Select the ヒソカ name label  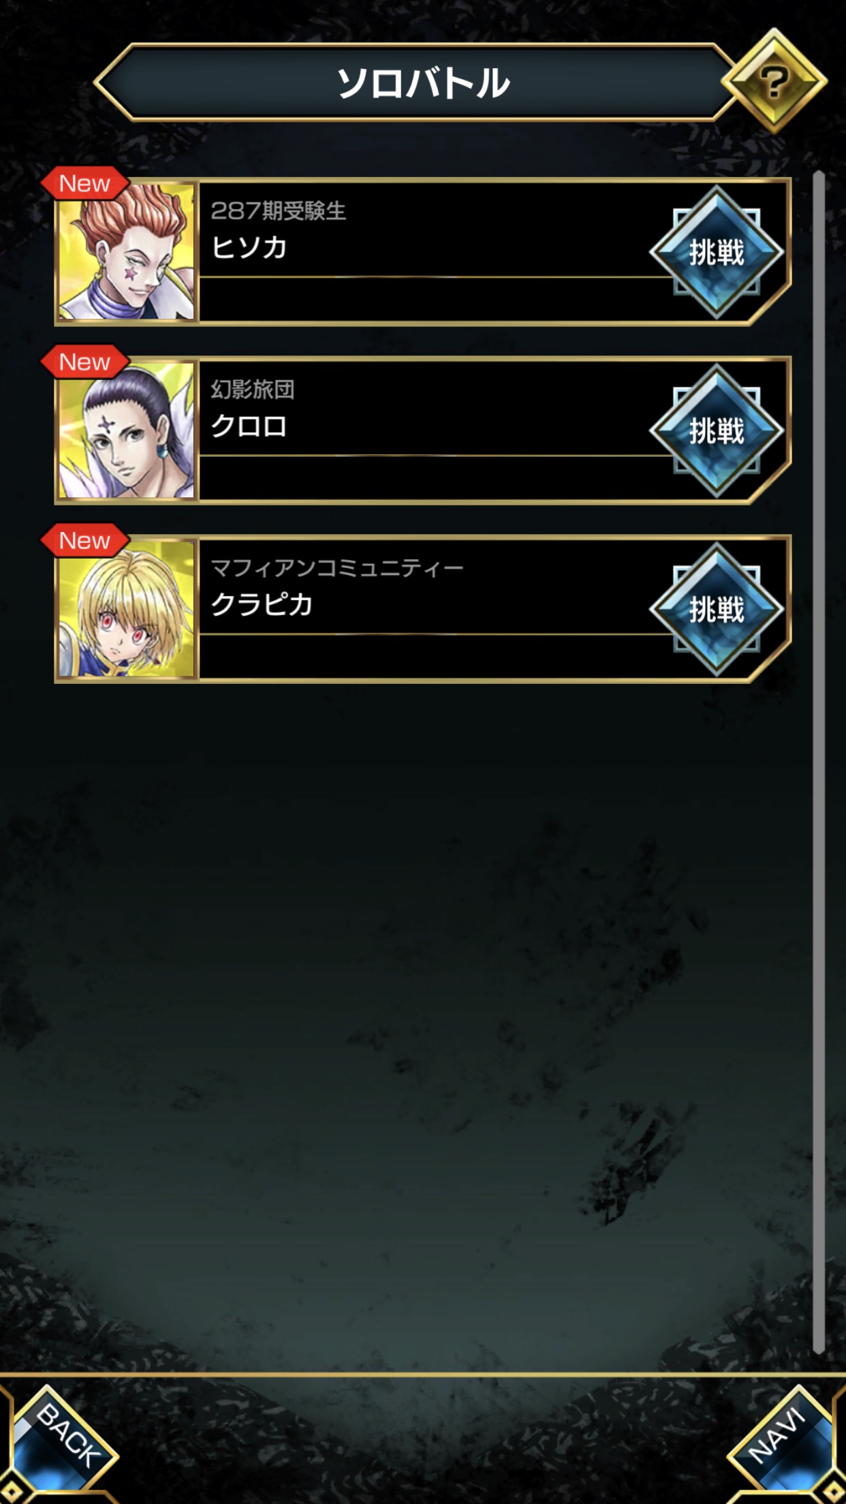[x=249, y=247]
